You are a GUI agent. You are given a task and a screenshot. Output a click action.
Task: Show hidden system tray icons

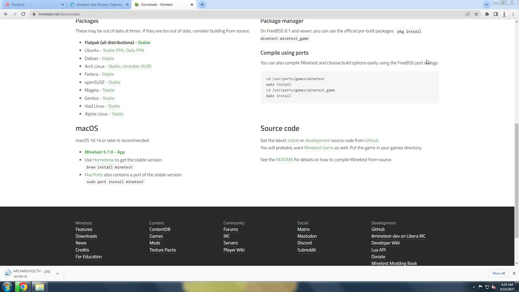[474, 287]
